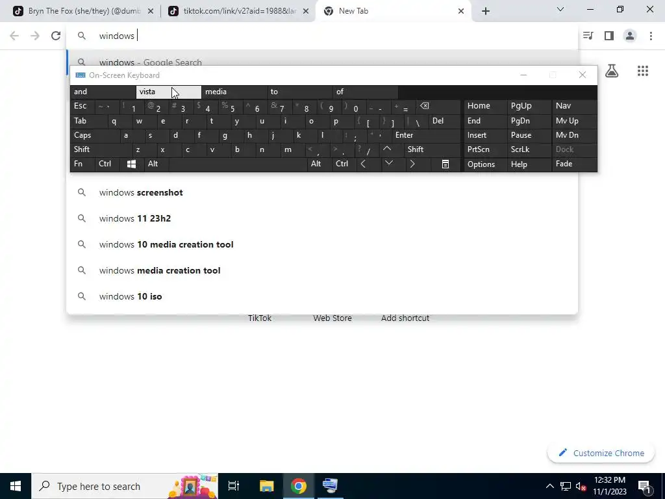Open a new tab with plus button

[486, 11]
